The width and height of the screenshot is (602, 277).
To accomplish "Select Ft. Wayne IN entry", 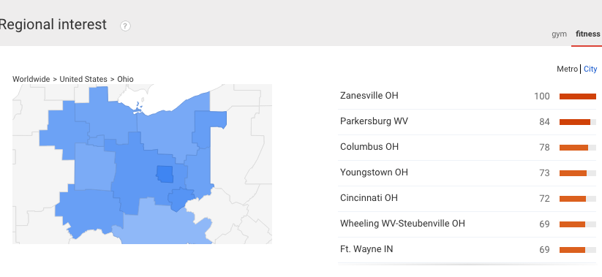I will pyautogui.click(x=467, y=250).
